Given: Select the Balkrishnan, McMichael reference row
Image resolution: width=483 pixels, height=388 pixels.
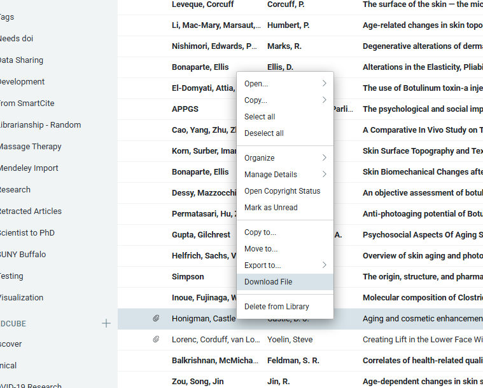Looking at the screenshot, I should (215, 361).
